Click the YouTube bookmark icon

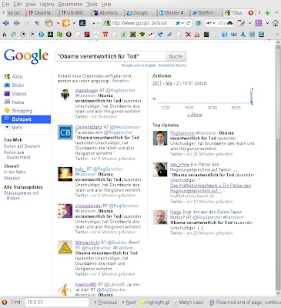197,34
